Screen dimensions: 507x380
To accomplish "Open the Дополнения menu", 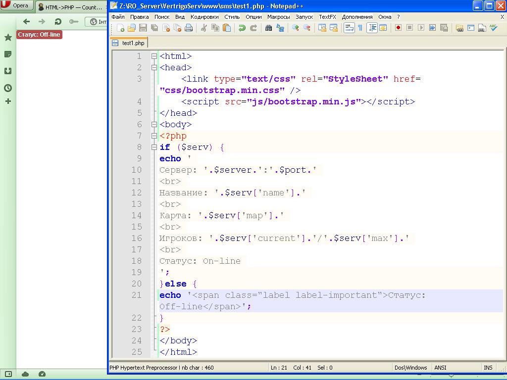I will point(357,17).
